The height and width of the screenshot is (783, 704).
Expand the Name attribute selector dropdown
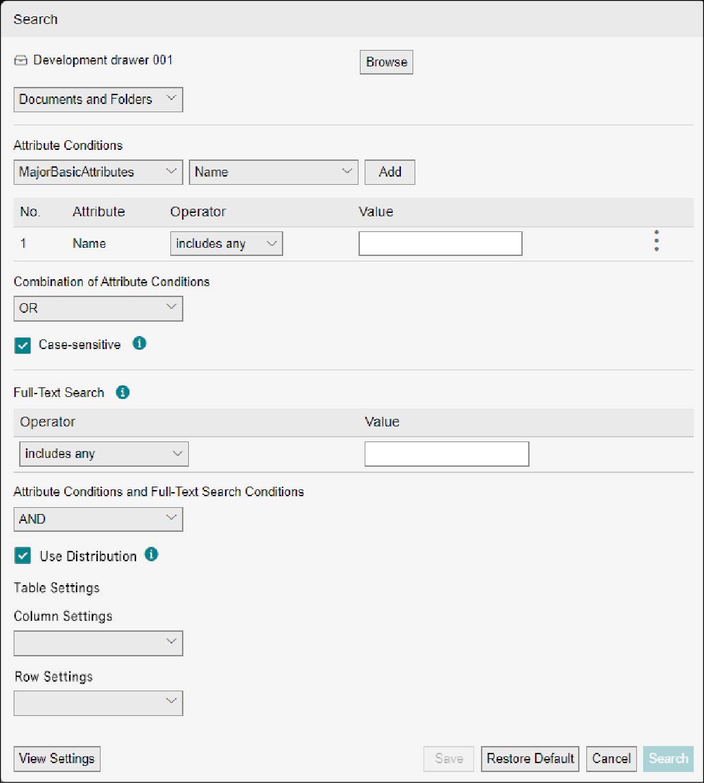(x=273, y=172)
